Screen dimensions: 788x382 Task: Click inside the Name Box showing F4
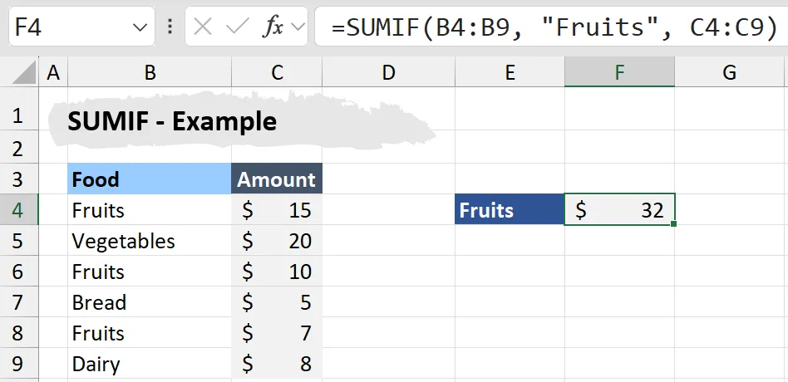66,27
